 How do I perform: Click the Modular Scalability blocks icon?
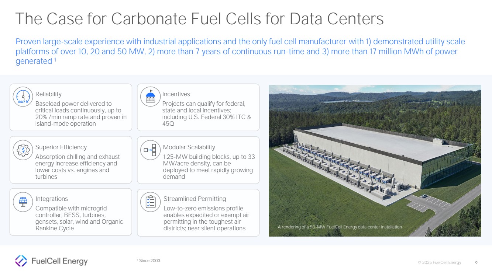click(150, 150)
